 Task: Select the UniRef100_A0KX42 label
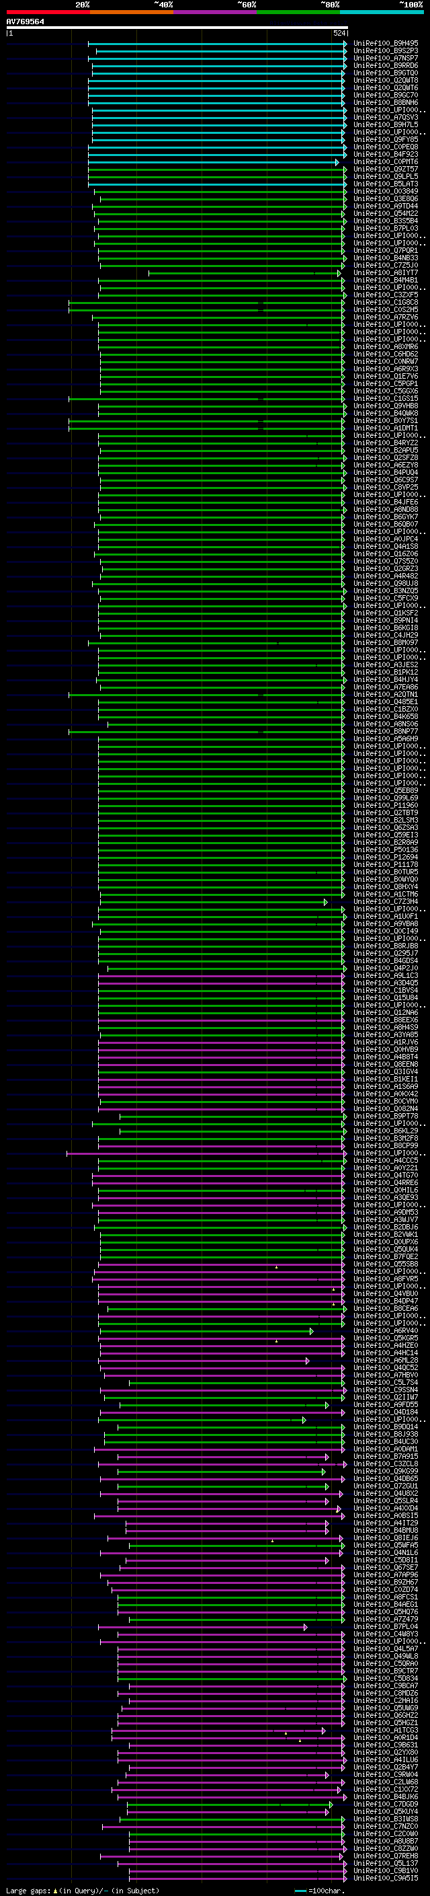click(385, 1094)
